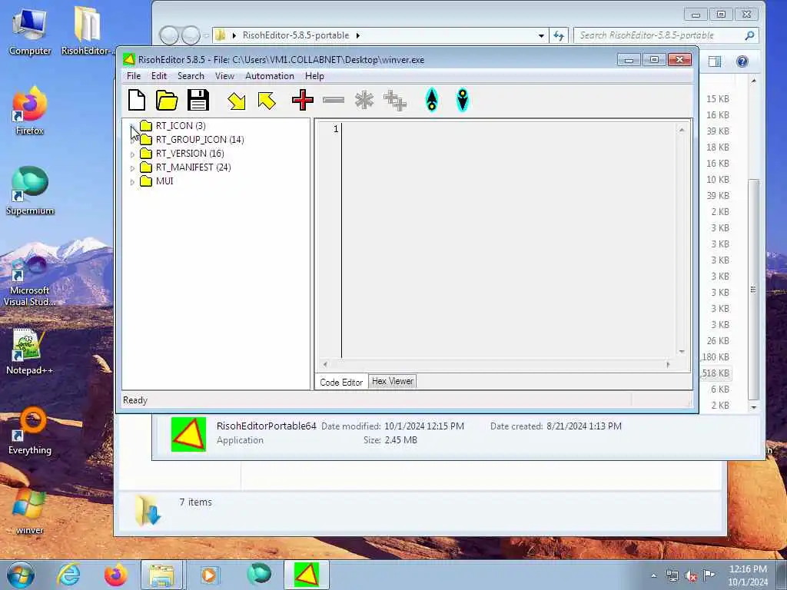Click inside the code editor text area
This screenshot has height=590, width=787.
point(508,240)
